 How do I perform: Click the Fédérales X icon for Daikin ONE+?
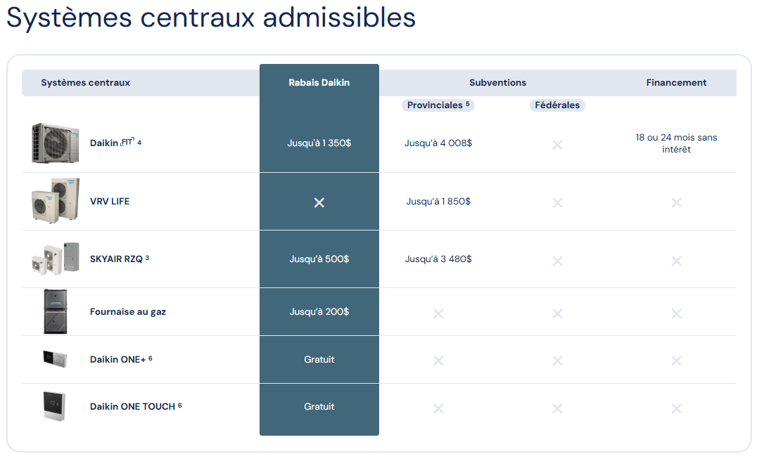[557, 361]
